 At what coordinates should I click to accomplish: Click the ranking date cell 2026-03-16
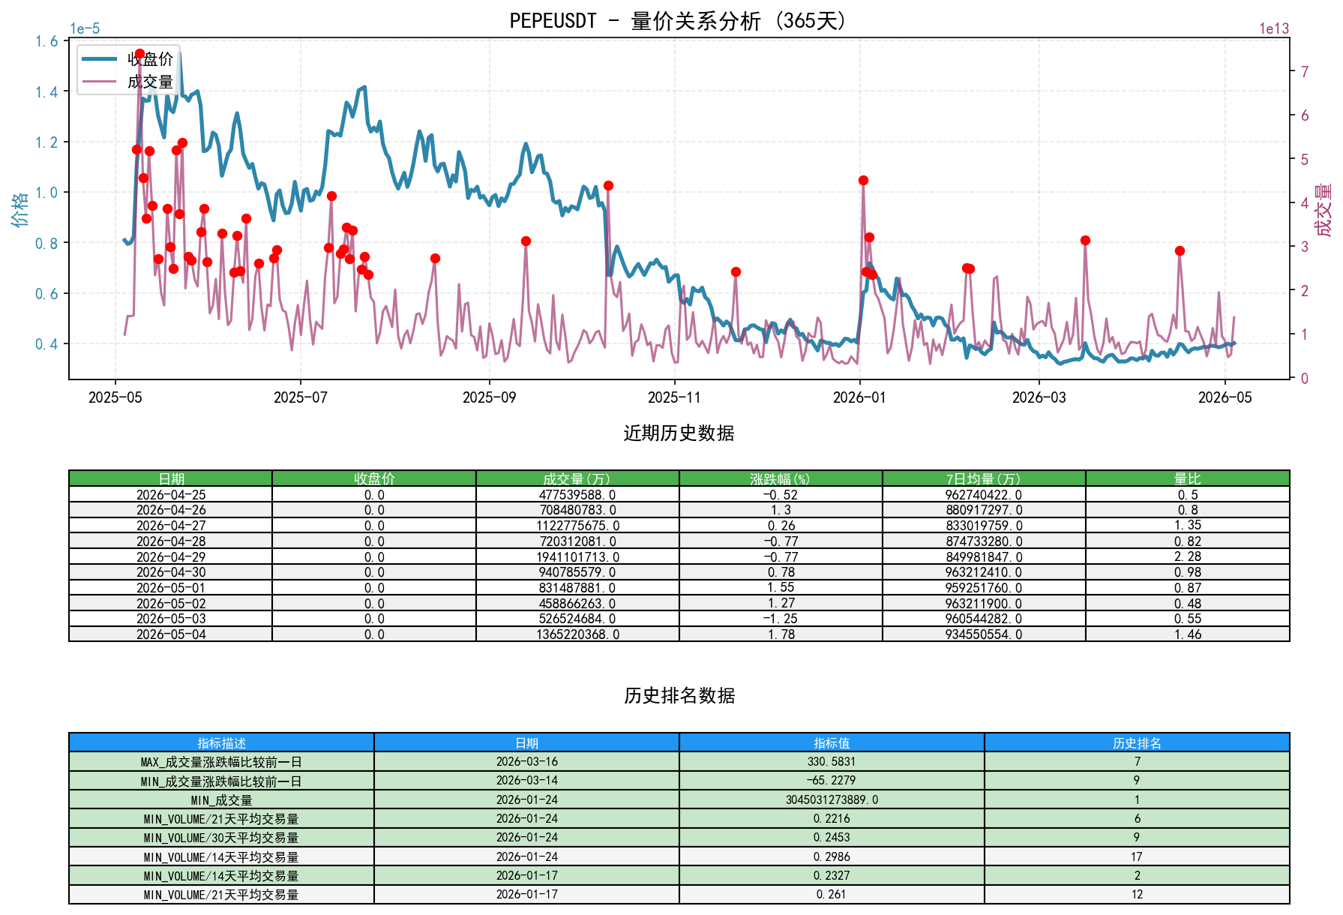526,761
